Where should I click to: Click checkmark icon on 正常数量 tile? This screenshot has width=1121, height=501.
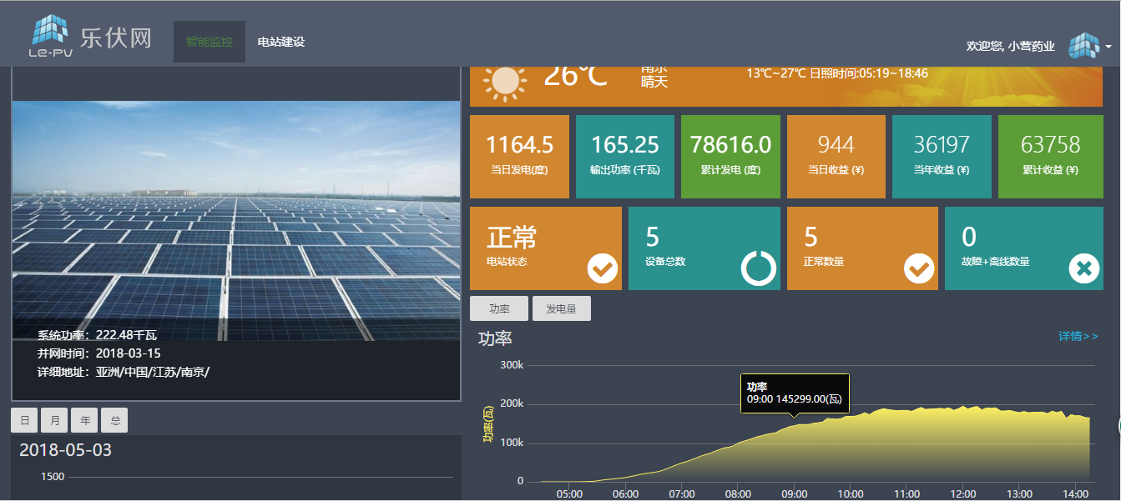(x=919, y=269)
